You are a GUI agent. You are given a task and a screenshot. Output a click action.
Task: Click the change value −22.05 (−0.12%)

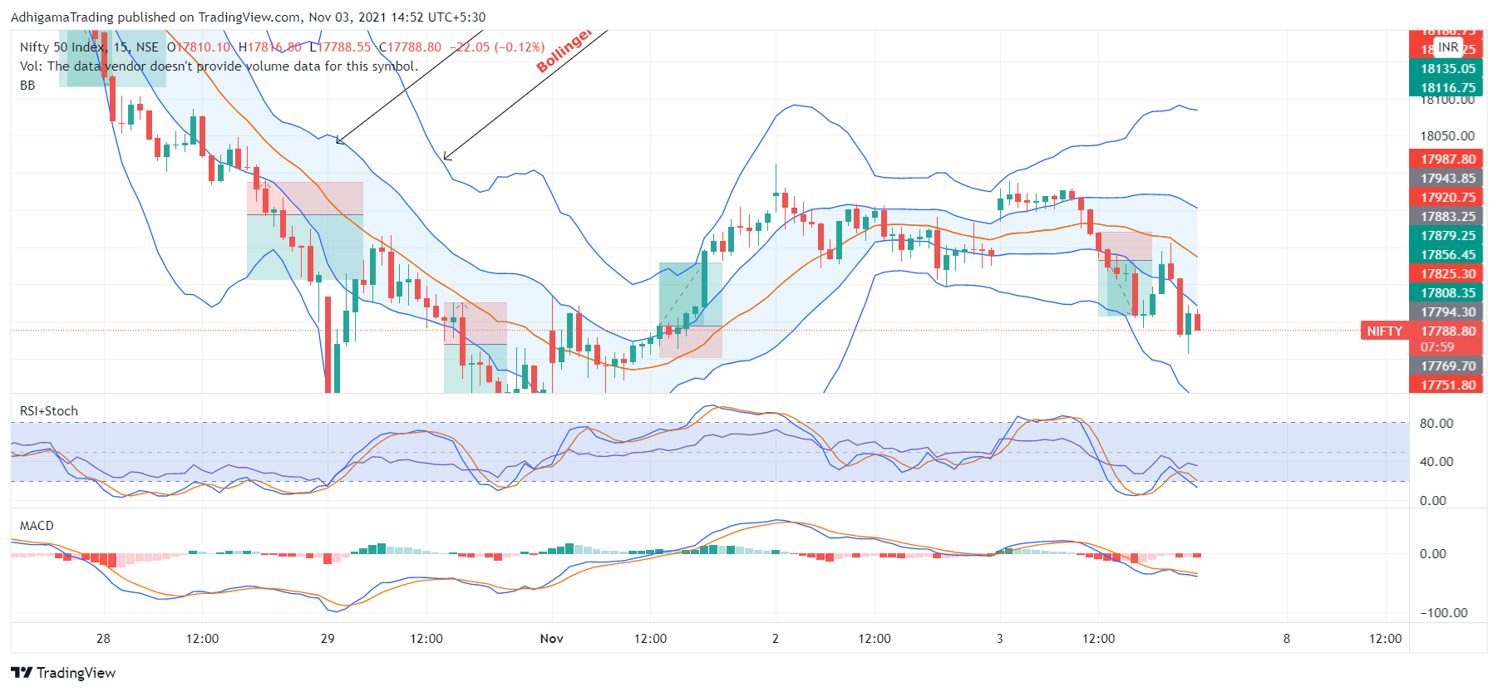[x=497, y=47]
